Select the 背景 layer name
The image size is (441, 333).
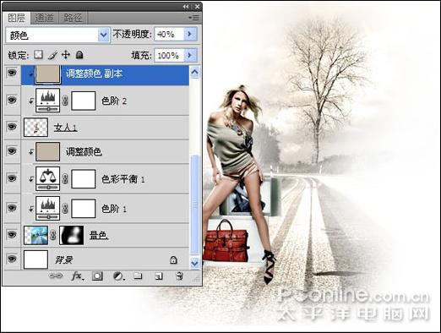[63, 259]
